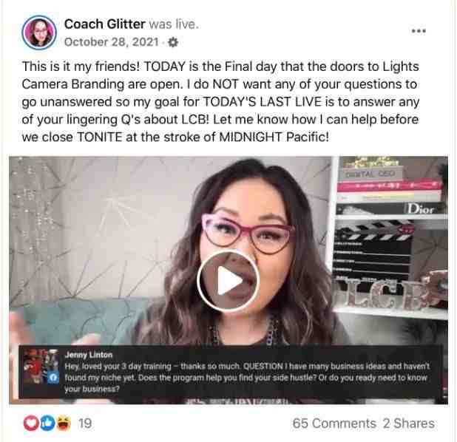Screen dimensions: 457x442
Task: Click the heart reaction icon
Action: pos(31,423)
